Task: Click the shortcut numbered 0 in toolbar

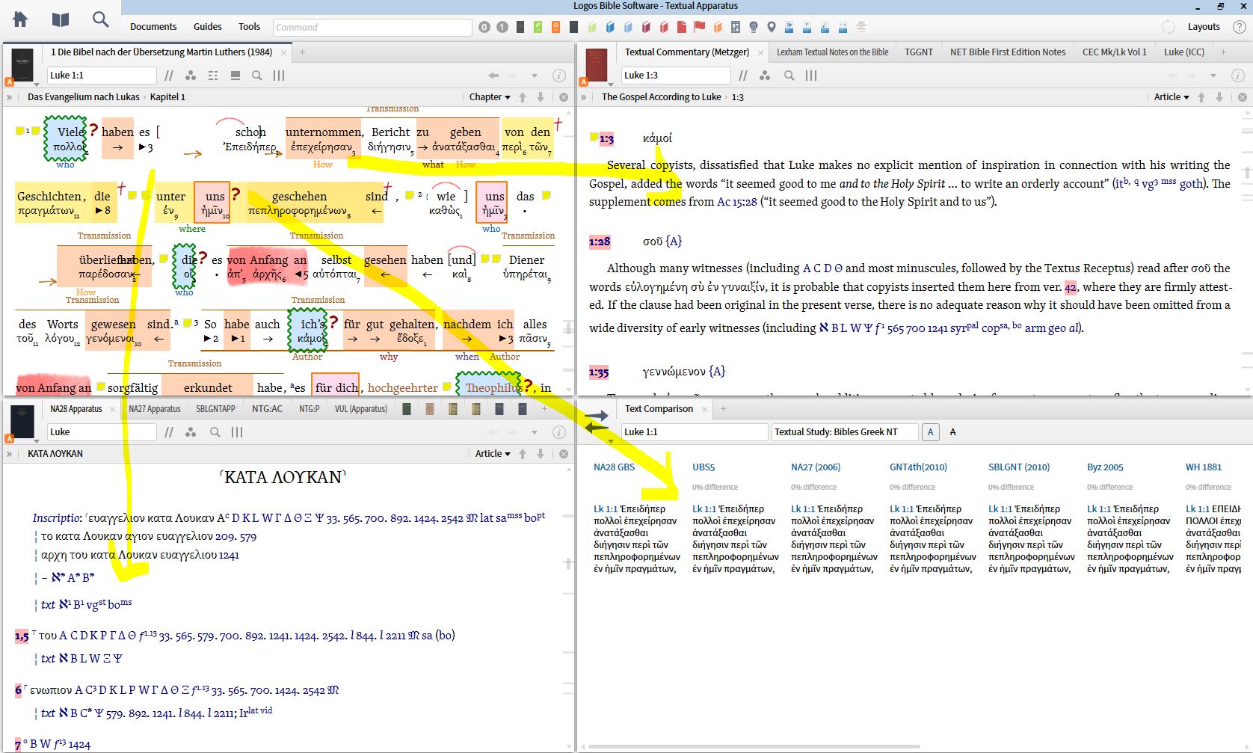Action: click(x=484, y=27)
